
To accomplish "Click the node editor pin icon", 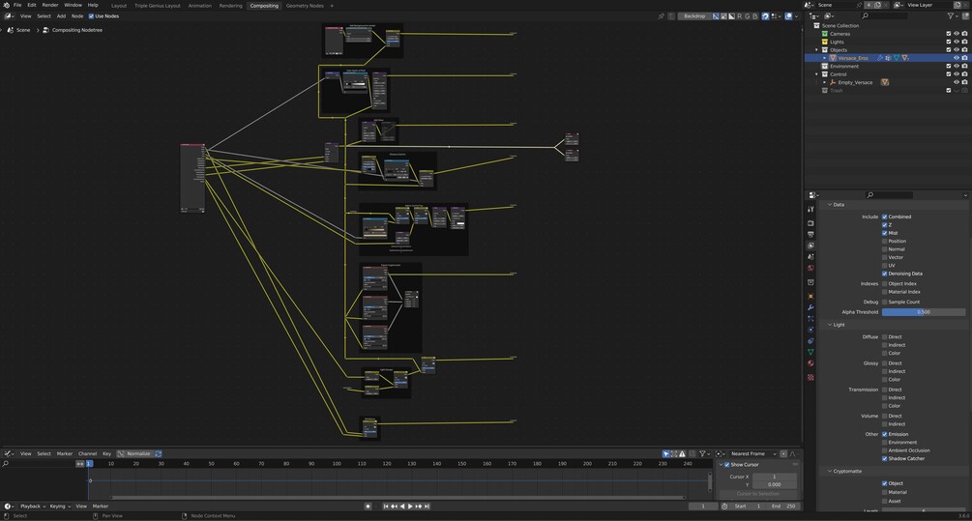I will [x=661, y=16].
